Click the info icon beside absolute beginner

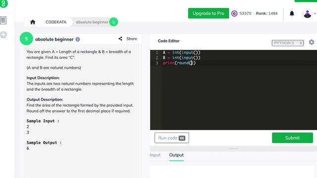click(x=78, y=40)
